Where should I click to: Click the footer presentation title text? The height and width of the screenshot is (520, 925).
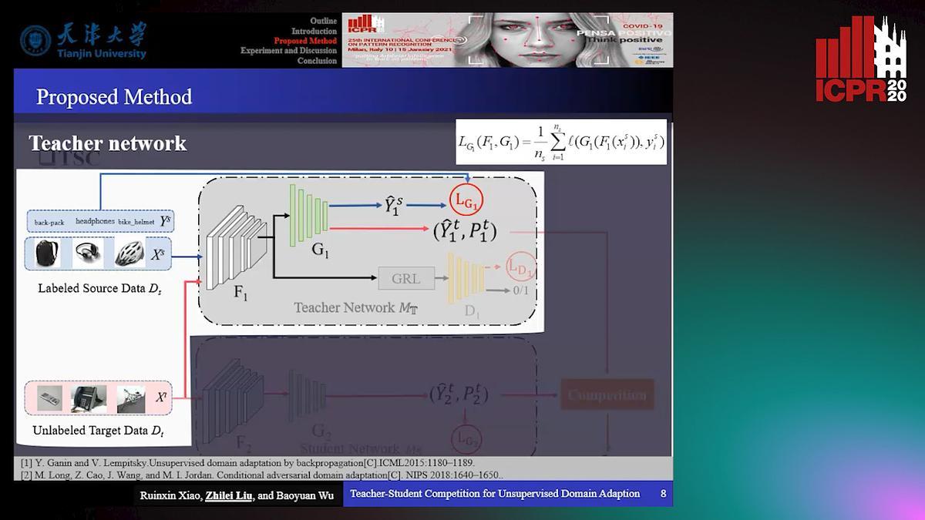pyautogui.click(x=495, y=494)
